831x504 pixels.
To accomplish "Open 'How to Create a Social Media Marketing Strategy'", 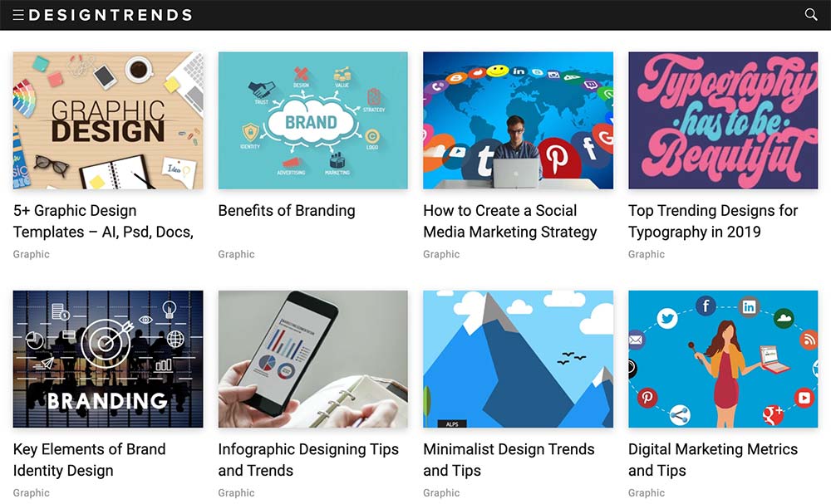I will (x=510, y=222).
